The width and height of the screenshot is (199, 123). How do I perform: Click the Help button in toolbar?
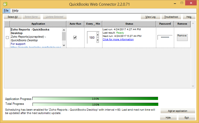click(x=189, y=17)
